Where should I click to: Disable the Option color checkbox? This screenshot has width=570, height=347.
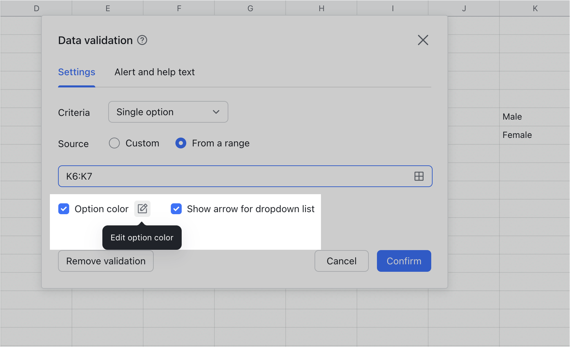(63, 209)
